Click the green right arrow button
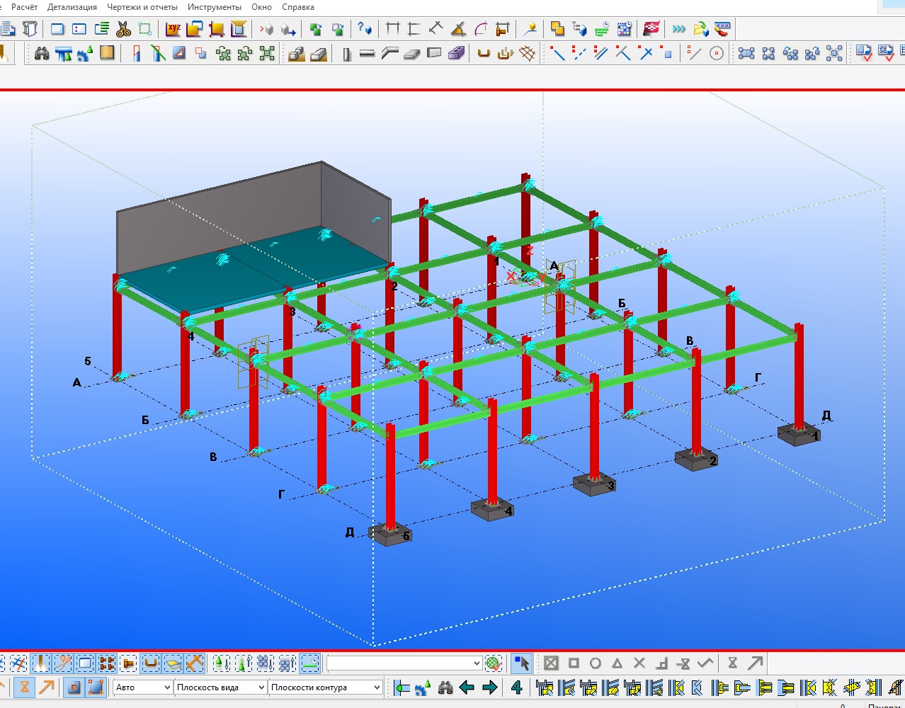The image size is (905, 708). coord(489,687)
